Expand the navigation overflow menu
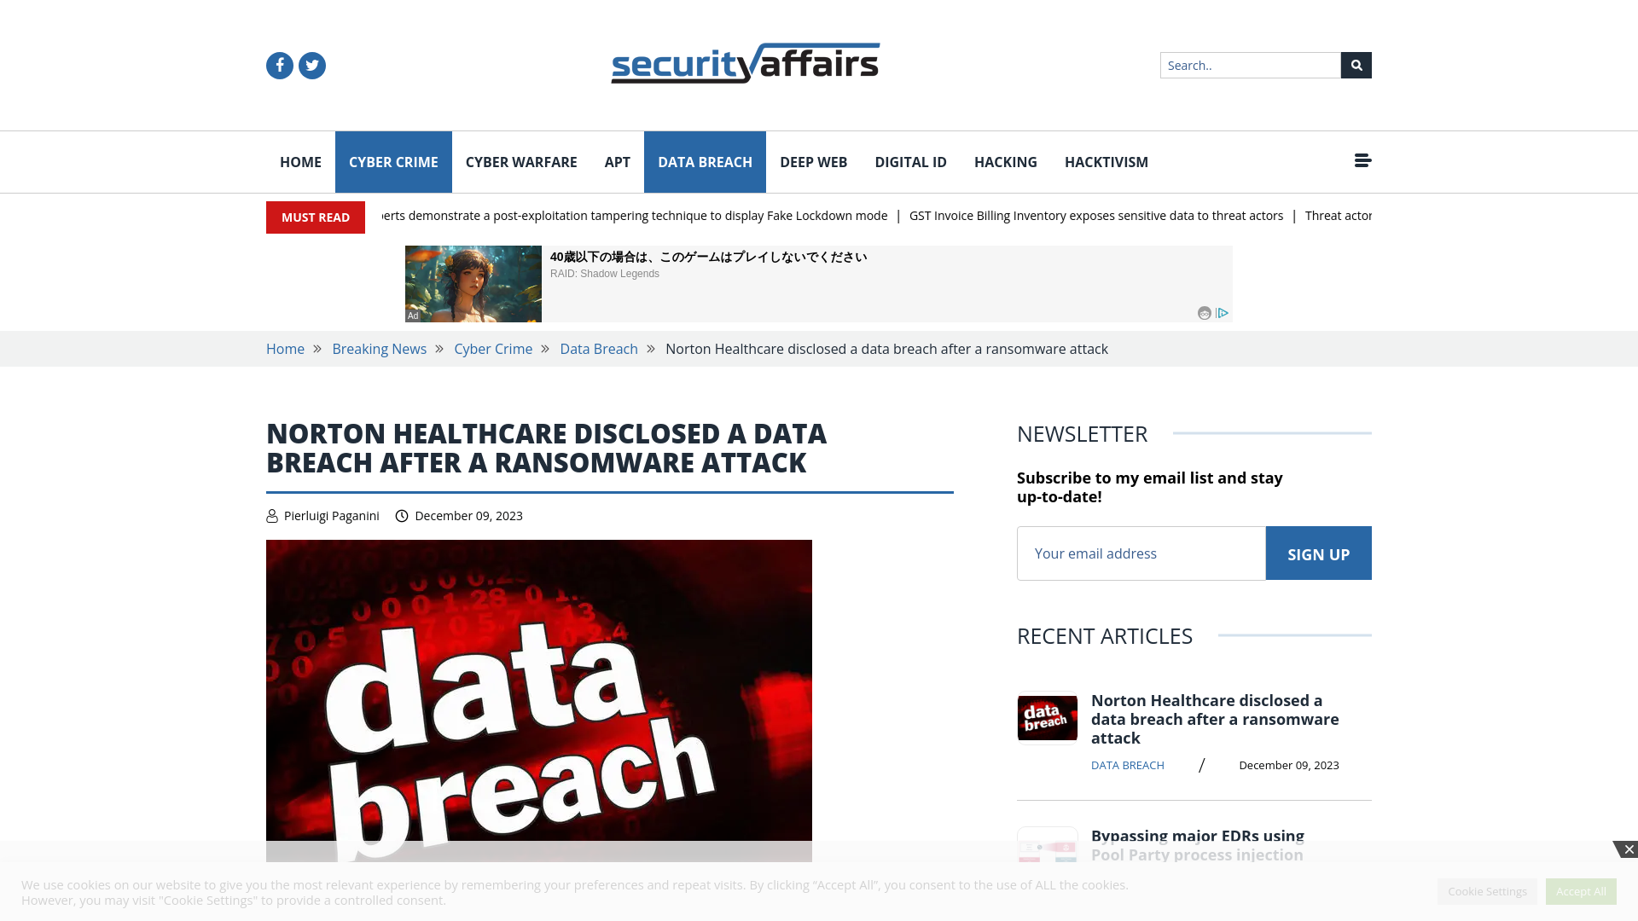The height and width of the screenshot is (921, 1638). (x=1362, y=161)
